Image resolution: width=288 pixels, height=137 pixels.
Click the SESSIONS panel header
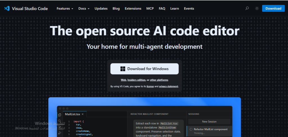pos(193,114)
